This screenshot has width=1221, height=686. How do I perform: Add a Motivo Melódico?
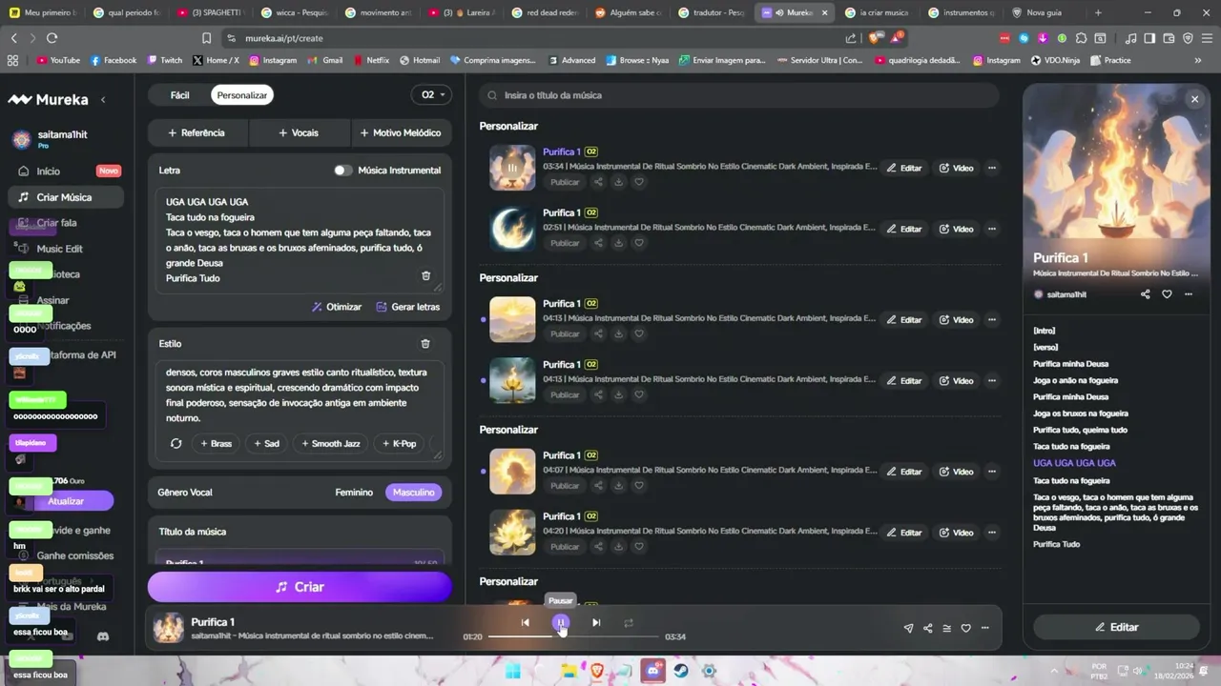401,132
